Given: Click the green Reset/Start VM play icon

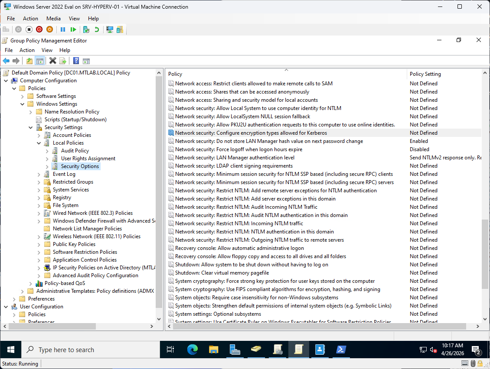Looking at the screenshot, I should coord(73,29).
